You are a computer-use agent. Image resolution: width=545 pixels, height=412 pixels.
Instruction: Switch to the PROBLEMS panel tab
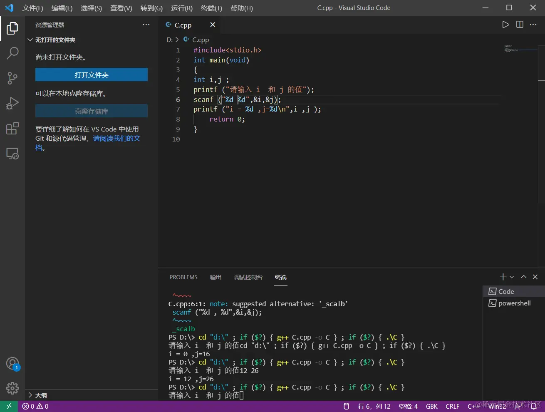[x=183, y=277]
